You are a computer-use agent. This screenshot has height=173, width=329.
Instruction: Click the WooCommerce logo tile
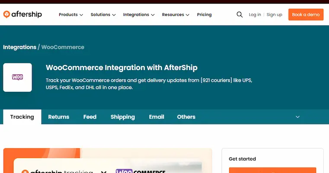pos(18,77)
